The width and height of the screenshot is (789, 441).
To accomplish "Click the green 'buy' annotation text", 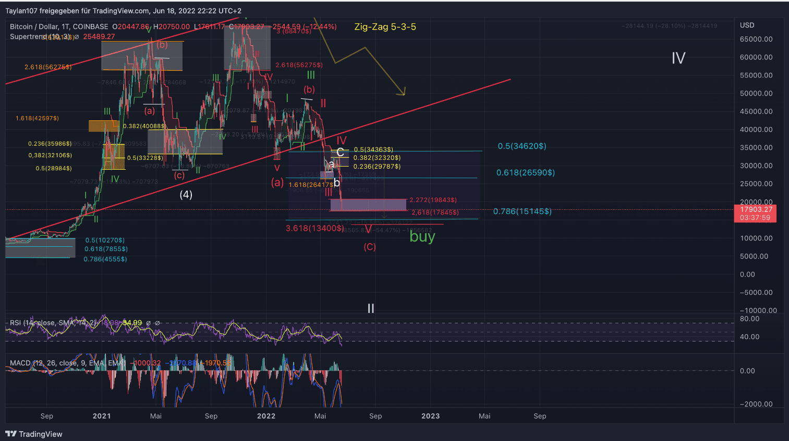I will coord(422,237).
